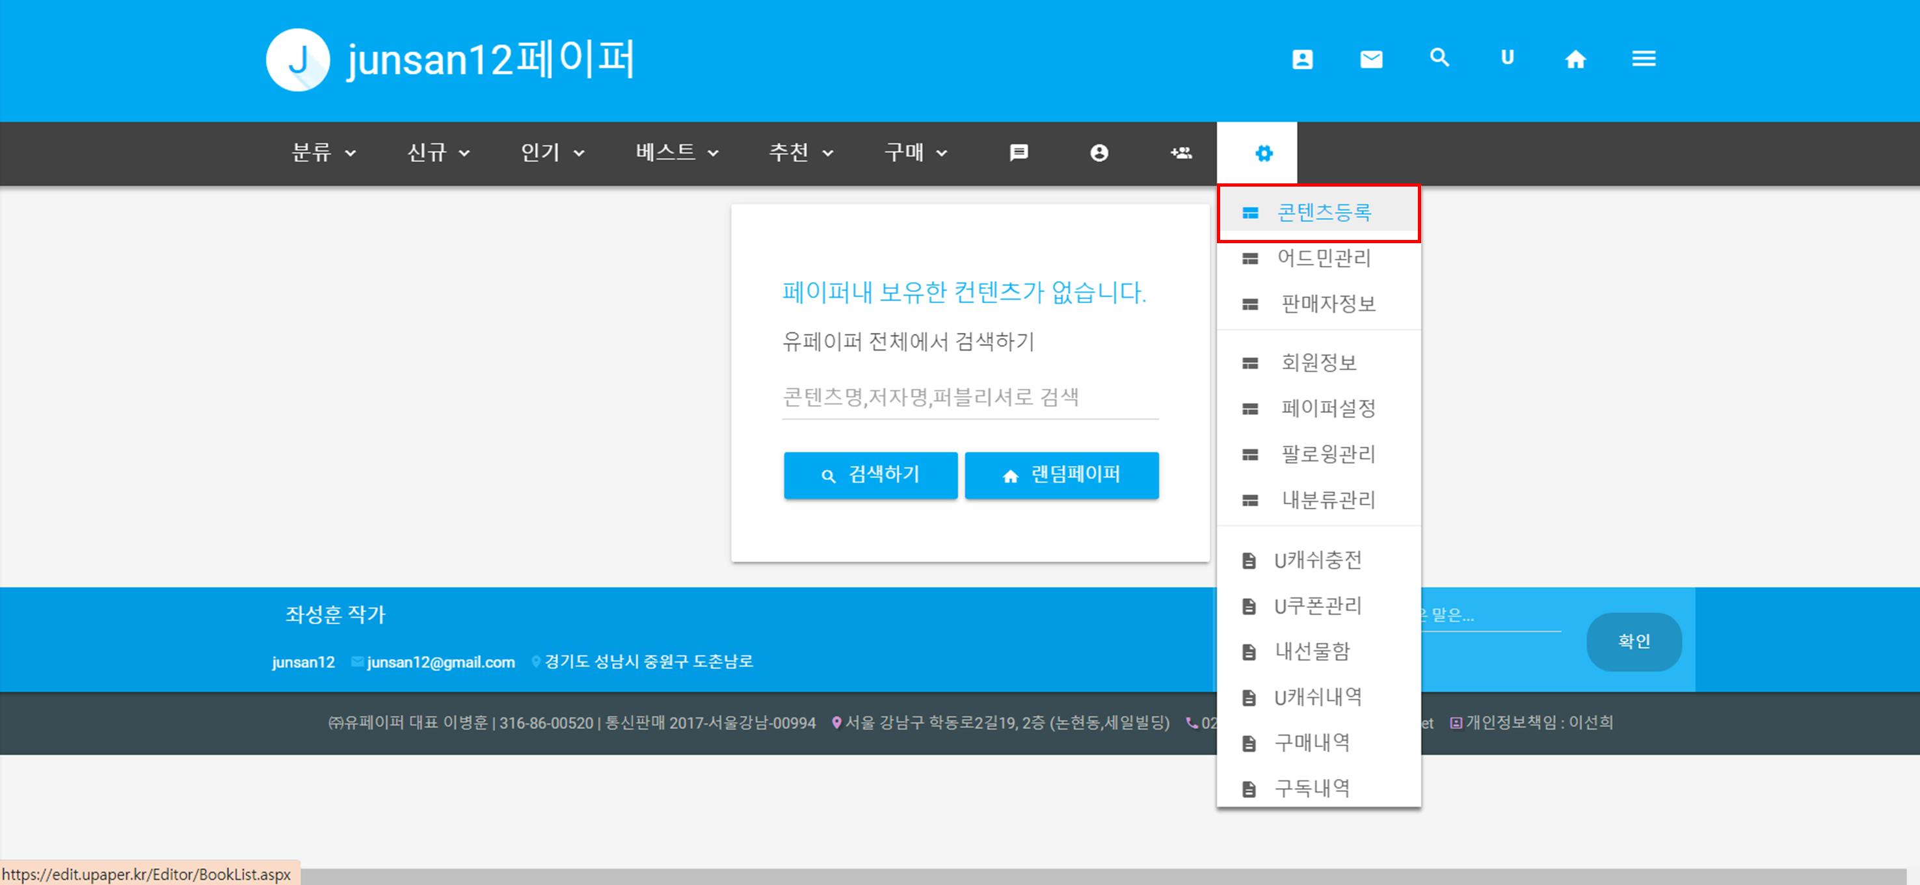Viewport: 1920px width, 885px height.
Task: Expand the 신규 dropdown
Action: [x=438, y=153]
